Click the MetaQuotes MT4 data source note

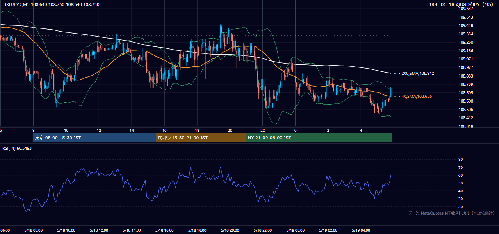451,213
